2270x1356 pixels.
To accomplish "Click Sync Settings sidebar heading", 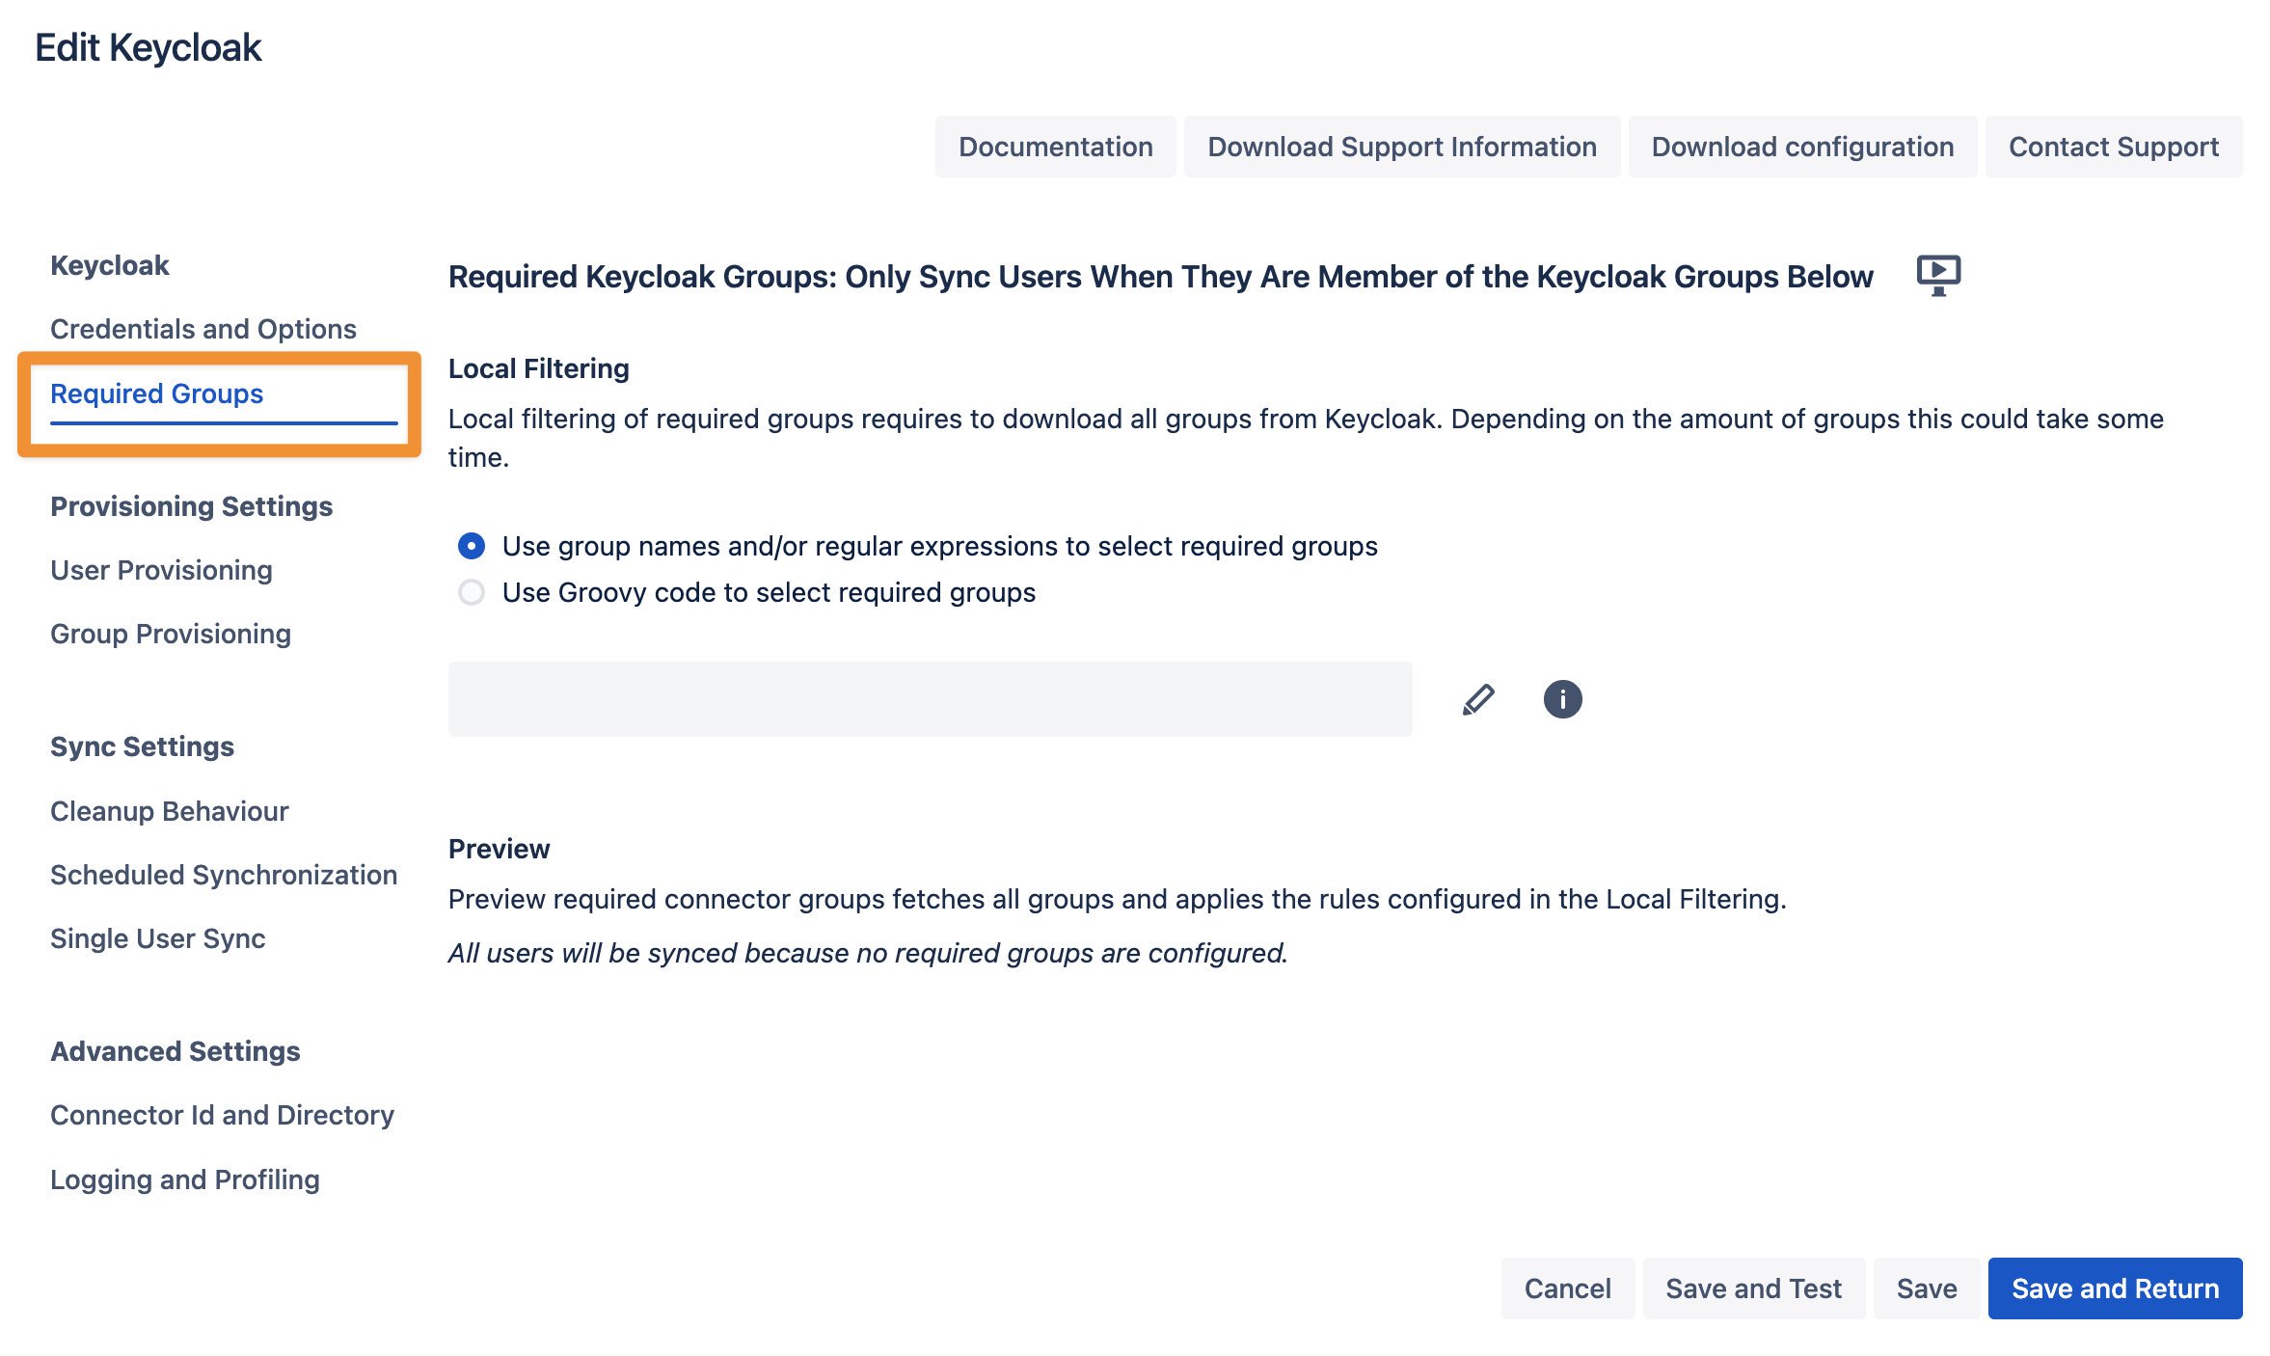I will click(x=142, y=746).
